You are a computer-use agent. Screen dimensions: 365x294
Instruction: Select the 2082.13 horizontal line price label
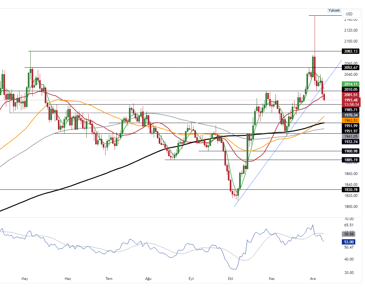point(351,51)
